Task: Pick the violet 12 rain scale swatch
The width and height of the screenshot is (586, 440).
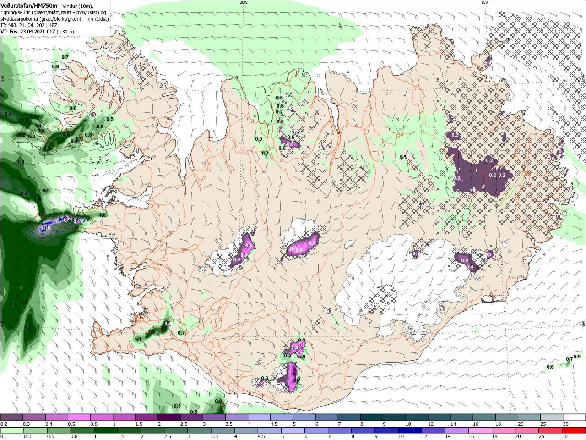Action: (x=433, y=430)
